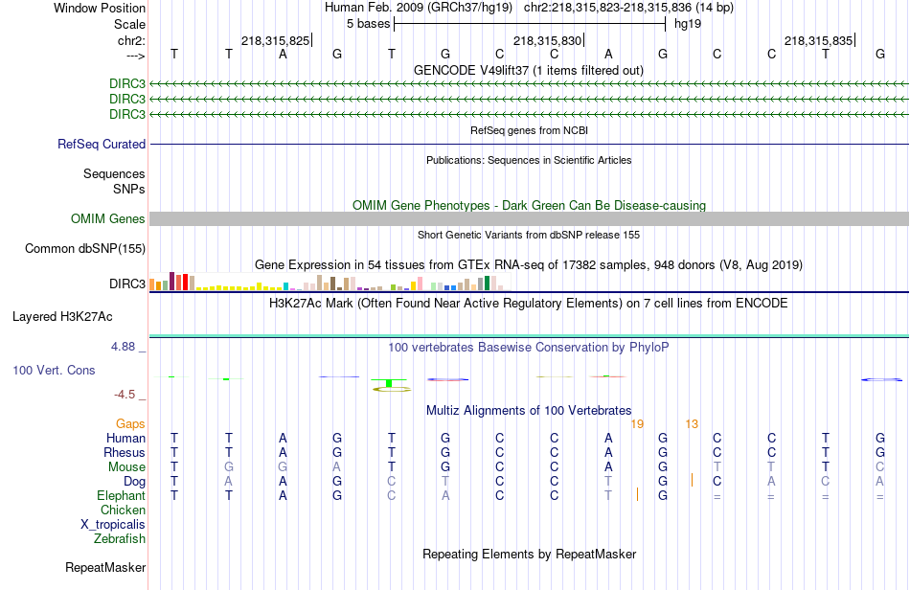
Task: Click position label 218,315,825
Action: pyautogui.click(x=275, y=40)
